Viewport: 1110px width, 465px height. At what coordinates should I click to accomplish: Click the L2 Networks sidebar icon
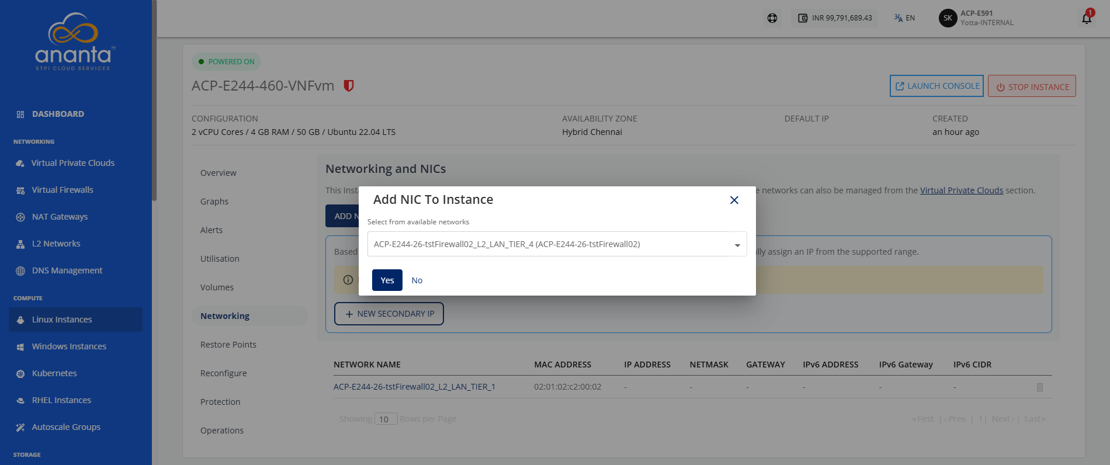pyautogui.click(x=20, y=244)
